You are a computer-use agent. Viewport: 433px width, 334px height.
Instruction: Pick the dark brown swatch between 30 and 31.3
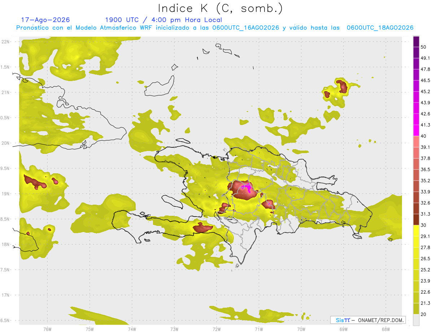(x=416, y=220)
